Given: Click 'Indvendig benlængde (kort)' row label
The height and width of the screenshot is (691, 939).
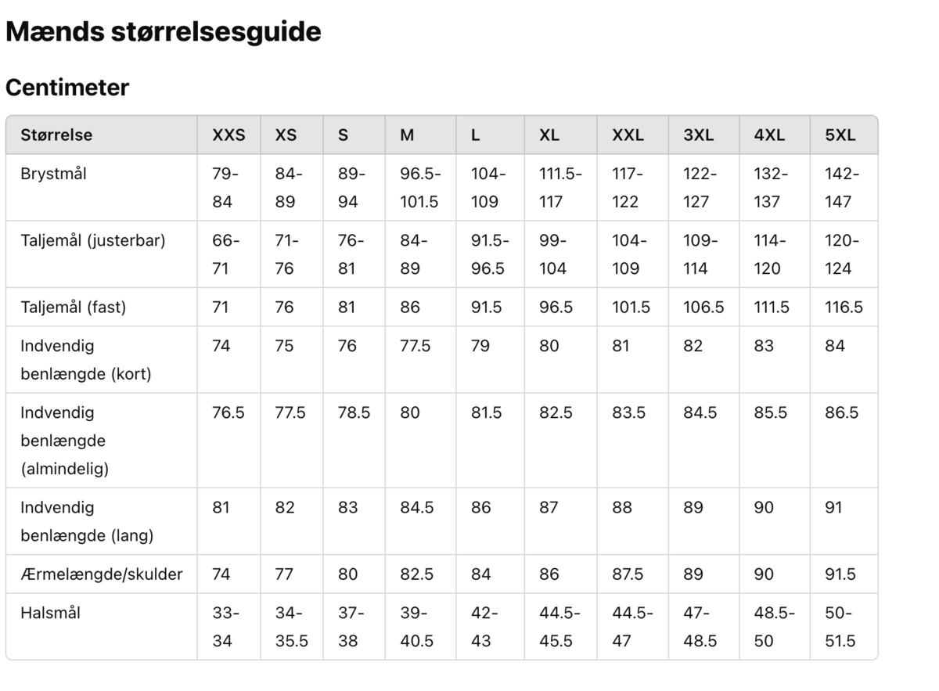Looking at the screenshot, I should click(x=86, y=359).
